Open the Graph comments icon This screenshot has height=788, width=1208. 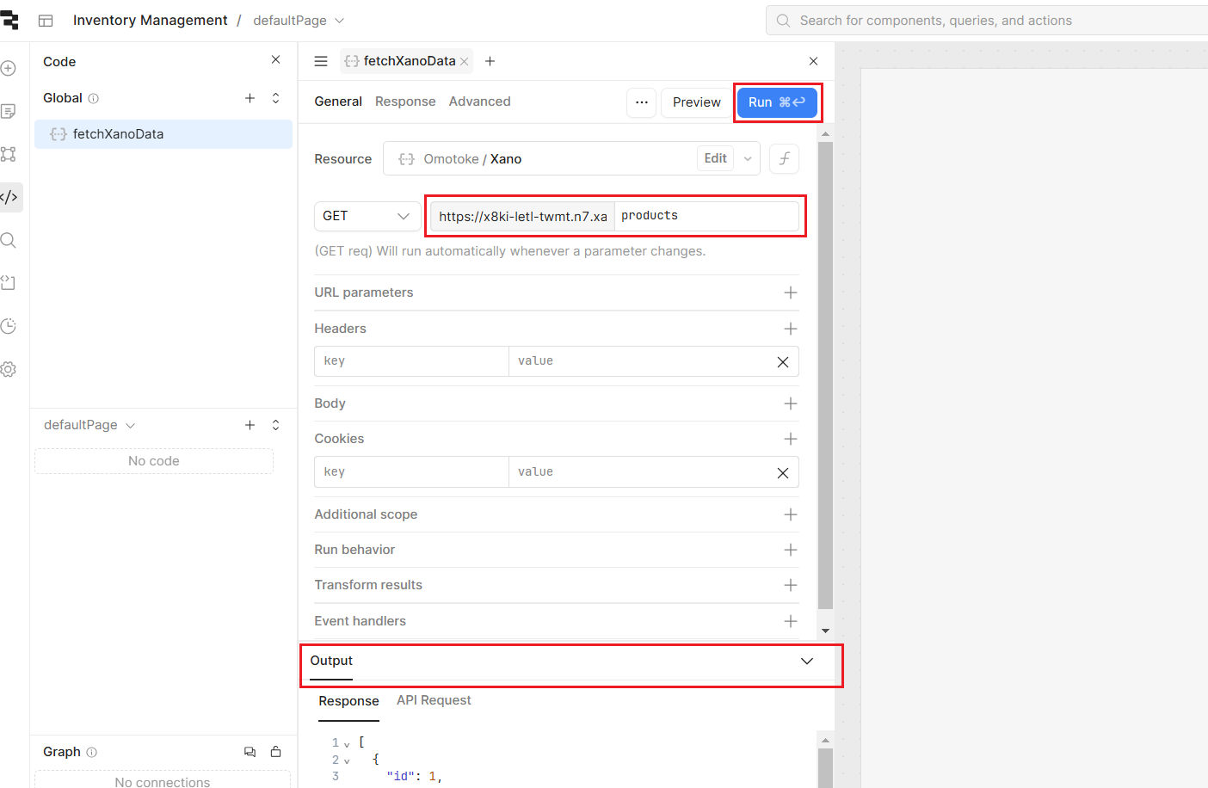pyautogui.click(x=250, y=752)
